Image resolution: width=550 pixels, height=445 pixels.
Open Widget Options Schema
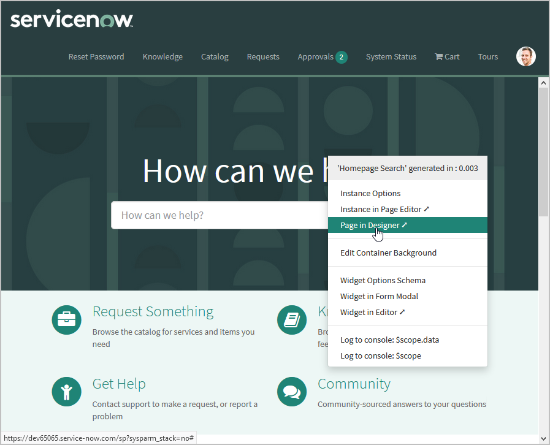tap(383, 281)
